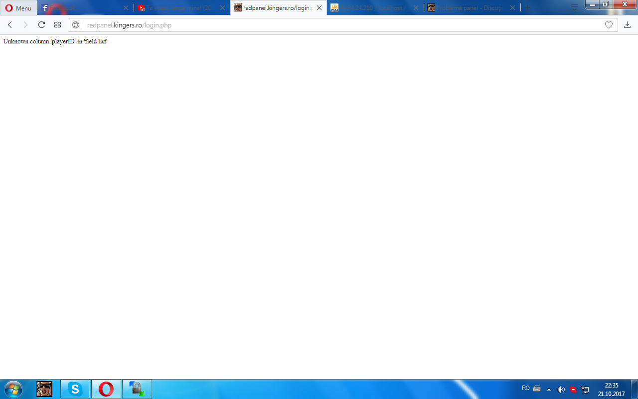638x399 pixels.
Task: Switch to the Problemă panel tab
Action: coord(472,8)
